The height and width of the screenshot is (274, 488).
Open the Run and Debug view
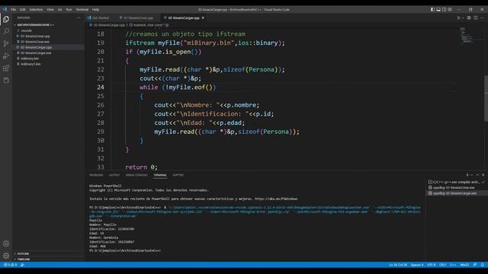(6, 56)
